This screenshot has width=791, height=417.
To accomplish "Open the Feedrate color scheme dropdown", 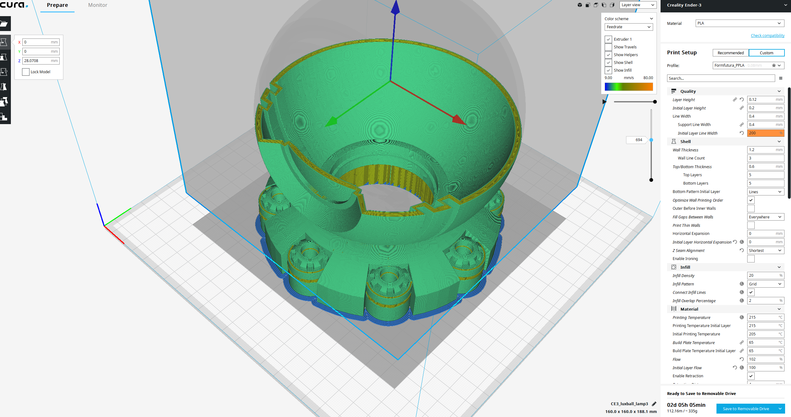I will [628, 27].
